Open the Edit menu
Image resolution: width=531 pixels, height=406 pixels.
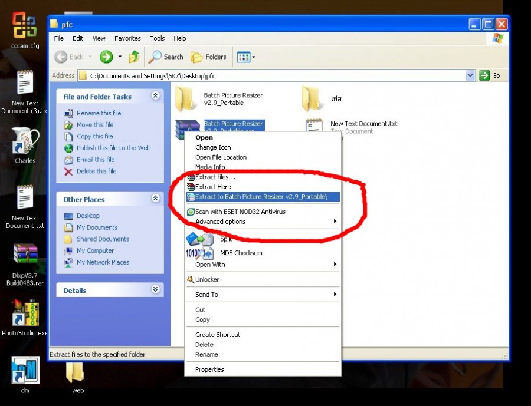(78, 38)
